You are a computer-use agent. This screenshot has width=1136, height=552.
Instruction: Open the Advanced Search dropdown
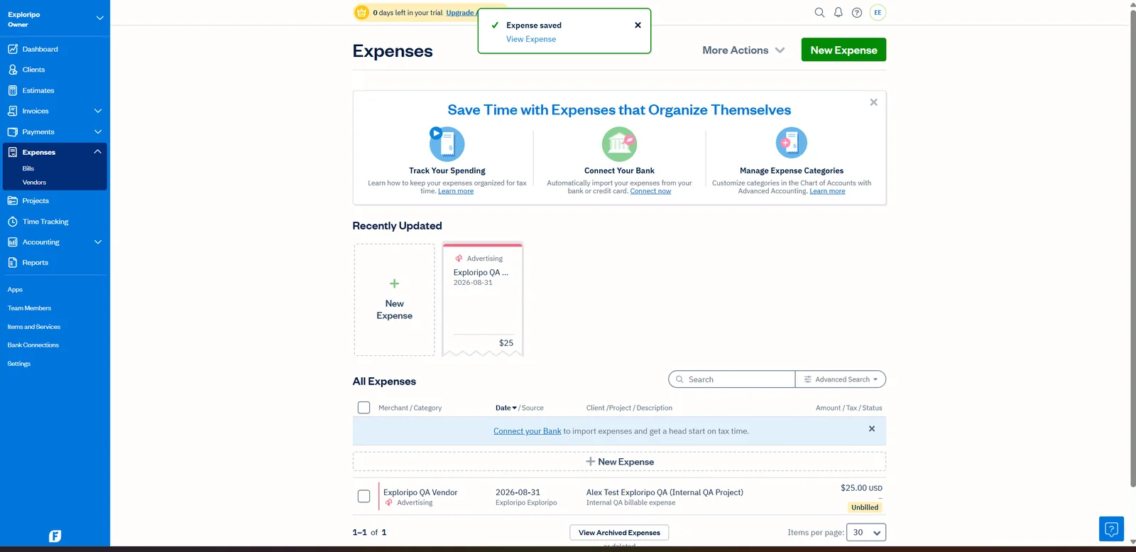tap(841, 379)
